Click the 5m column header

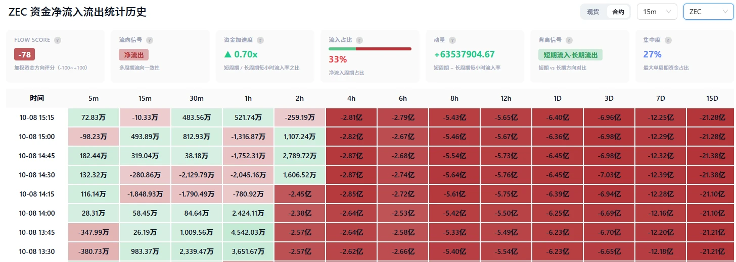94,98
